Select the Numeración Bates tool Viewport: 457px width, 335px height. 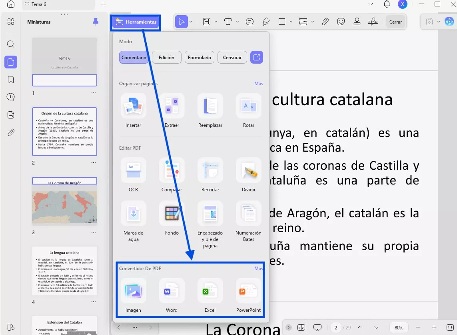[x=248, y=214]
